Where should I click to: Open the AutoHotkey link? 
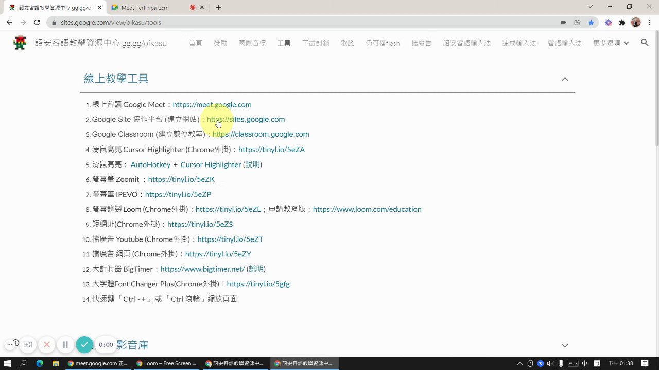[150, 164]
